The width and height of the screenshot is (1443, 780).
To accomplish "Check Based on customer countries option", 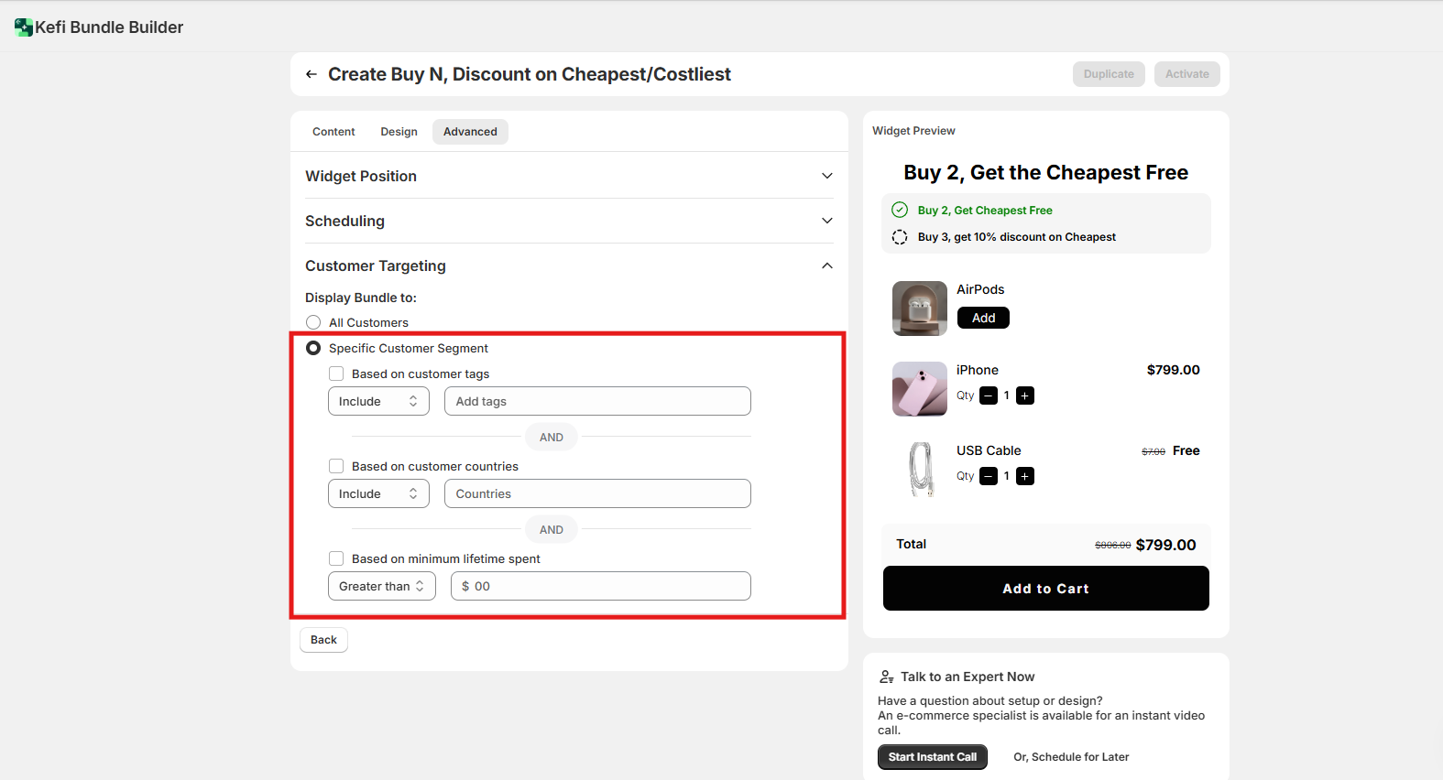I will [336, 466].
